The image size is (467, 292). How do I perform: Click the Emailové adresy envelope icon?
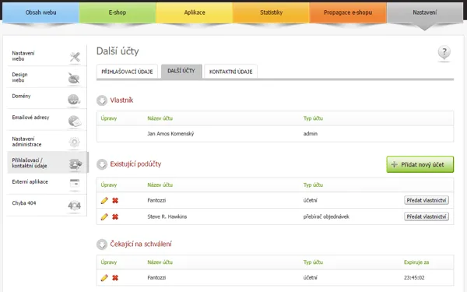click(75, 121)
